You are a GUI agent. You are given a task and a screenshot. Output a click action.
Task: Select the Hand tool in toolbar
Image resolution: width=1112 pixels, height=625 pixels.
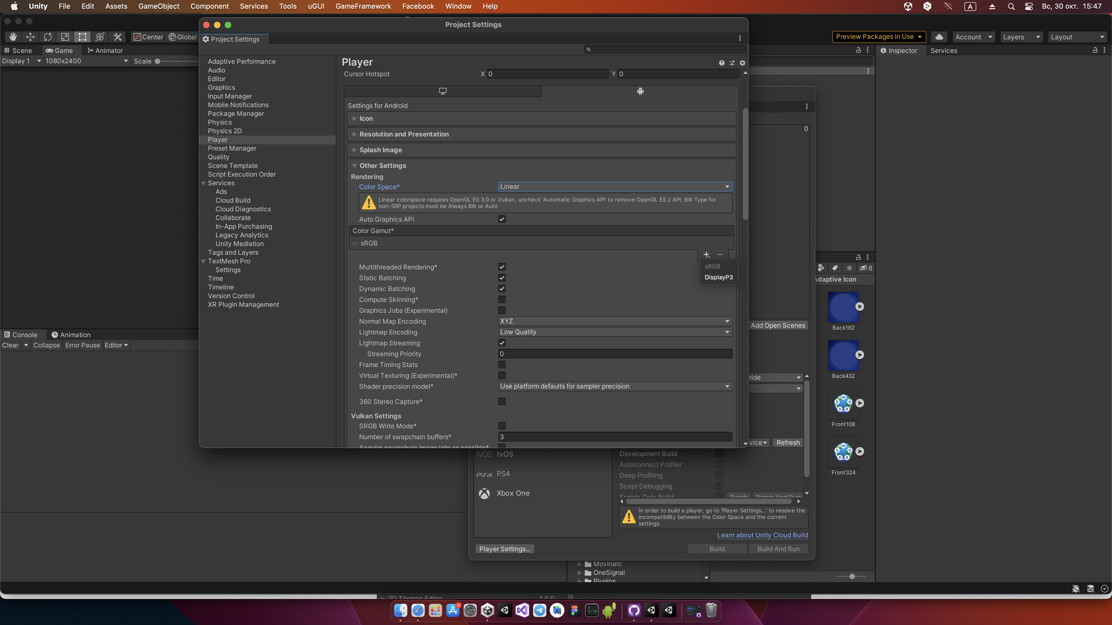coord(13,37)
